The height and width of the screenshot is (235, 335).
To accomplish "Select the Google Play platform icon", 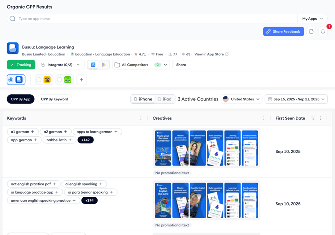I will coord(104,65).
